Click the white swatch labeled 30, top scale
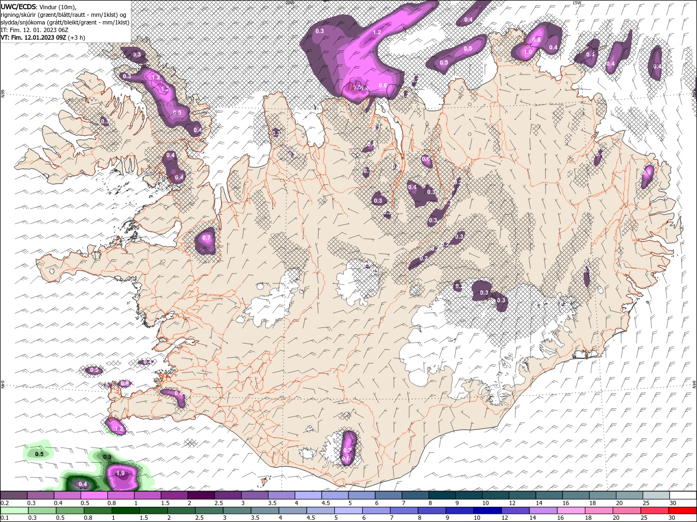 (683, 495)
